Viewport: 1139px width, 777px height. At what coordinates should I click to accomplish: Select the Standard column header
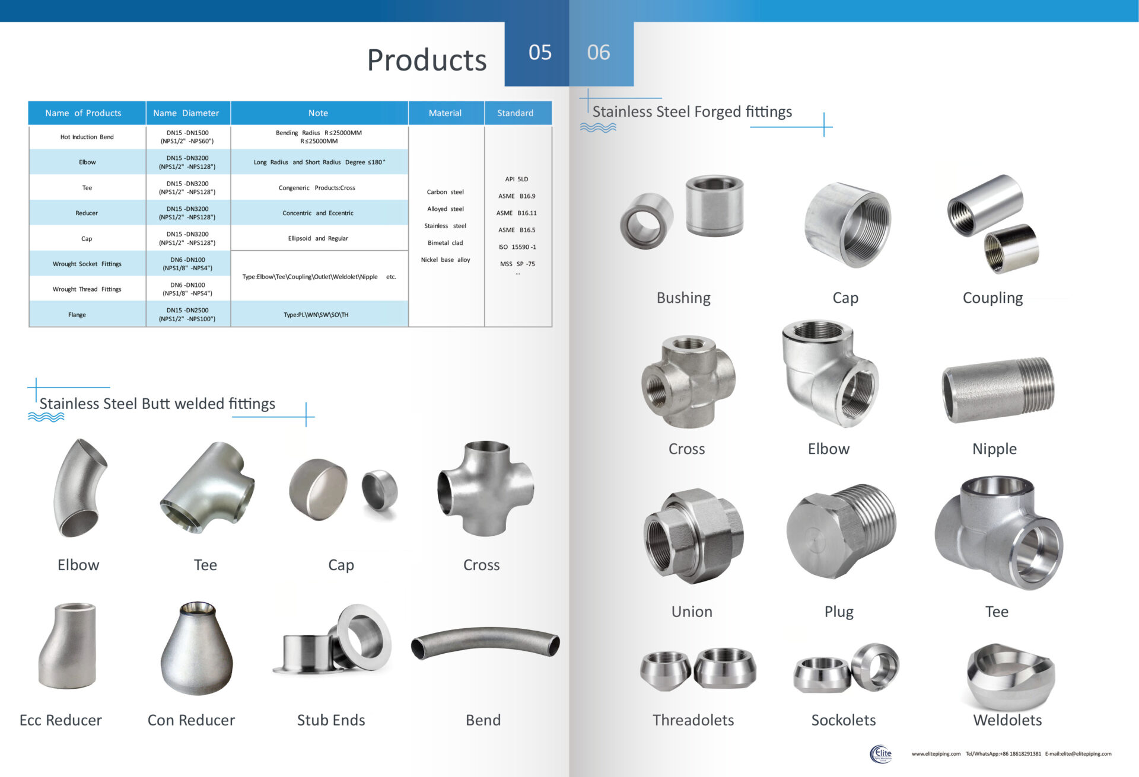click(518, 113)
